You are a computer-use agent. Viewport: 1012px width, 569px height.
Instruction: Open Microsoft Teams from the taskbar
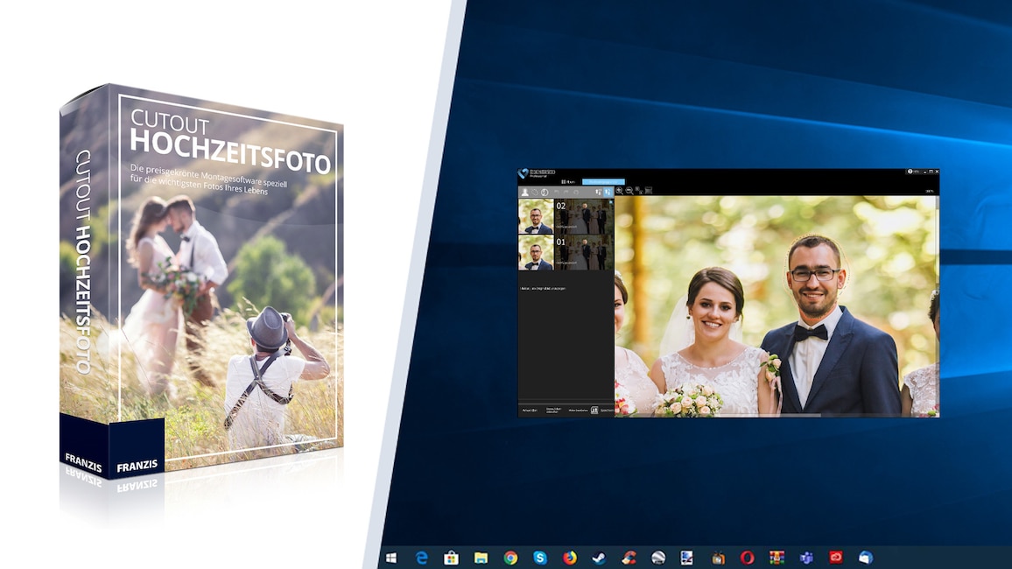click(x=806, y=558)
